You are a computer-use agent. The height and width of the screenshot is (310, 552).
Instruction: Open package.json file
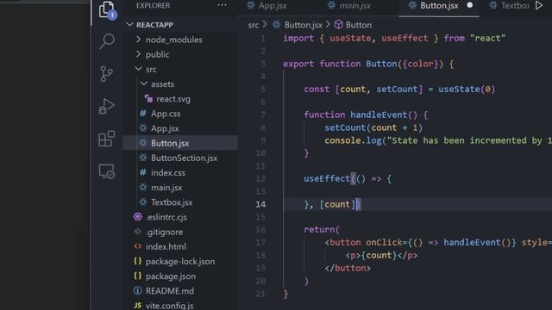point(171,276)
